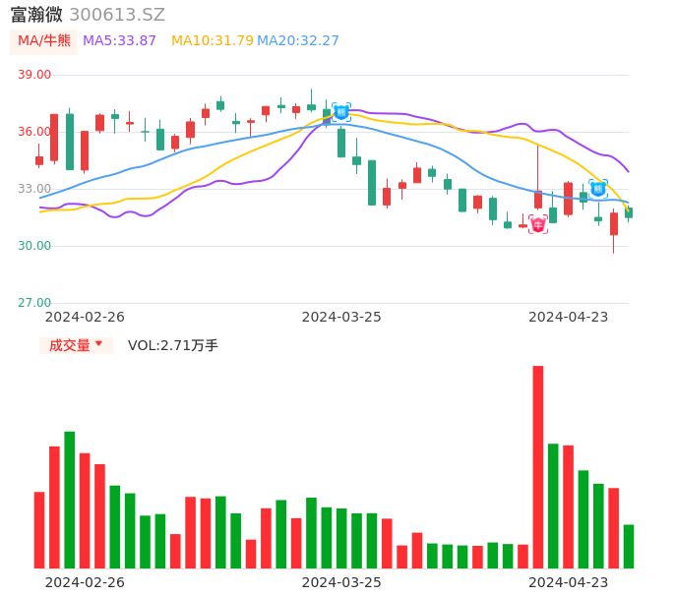Screen dimensions: 675x596
Task: Click the 27.00 price axis label
Action: click(x=34, y=303)
